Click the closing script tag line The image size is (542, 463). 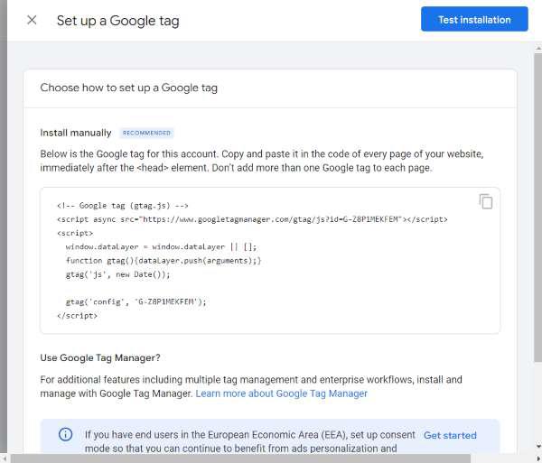pyautogui.click(x=77, y=316)
